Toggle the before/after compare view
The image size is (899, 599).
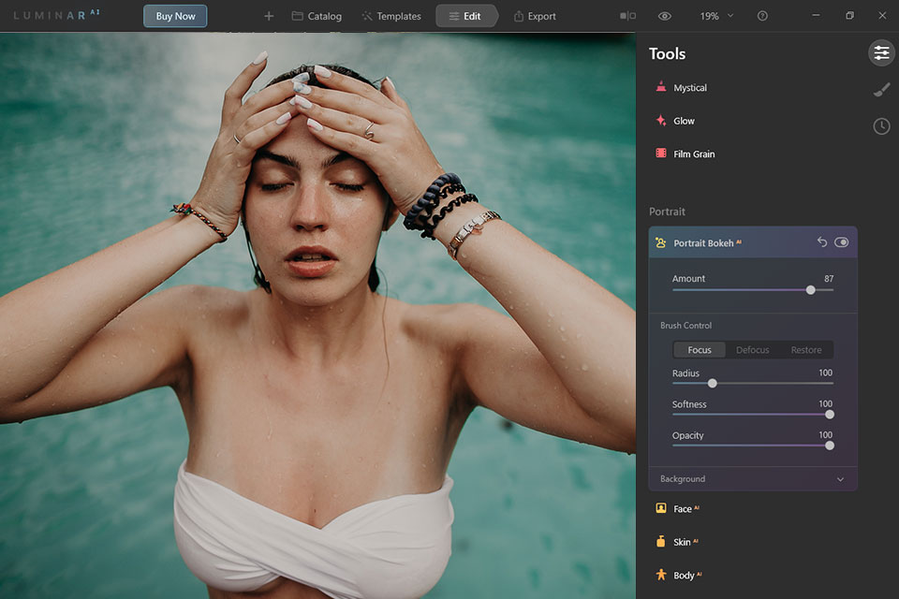pyautogui.click(x=627, y=16)
